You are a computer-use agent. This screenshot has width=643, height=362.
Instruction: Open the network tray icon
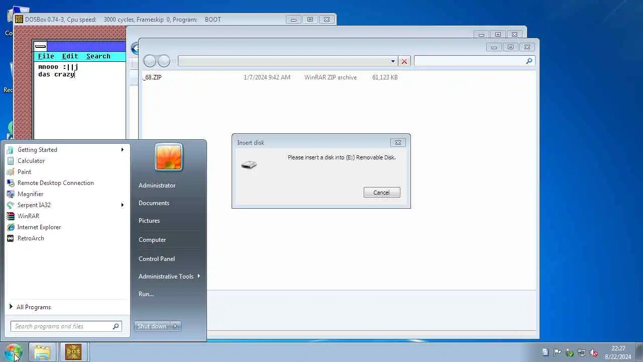(582, 352)
